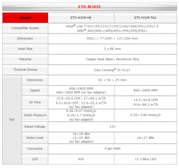The width and height of the screenshot is (179, 168).
Task: Select the Fan group label
Action: (x=12, y=120)
